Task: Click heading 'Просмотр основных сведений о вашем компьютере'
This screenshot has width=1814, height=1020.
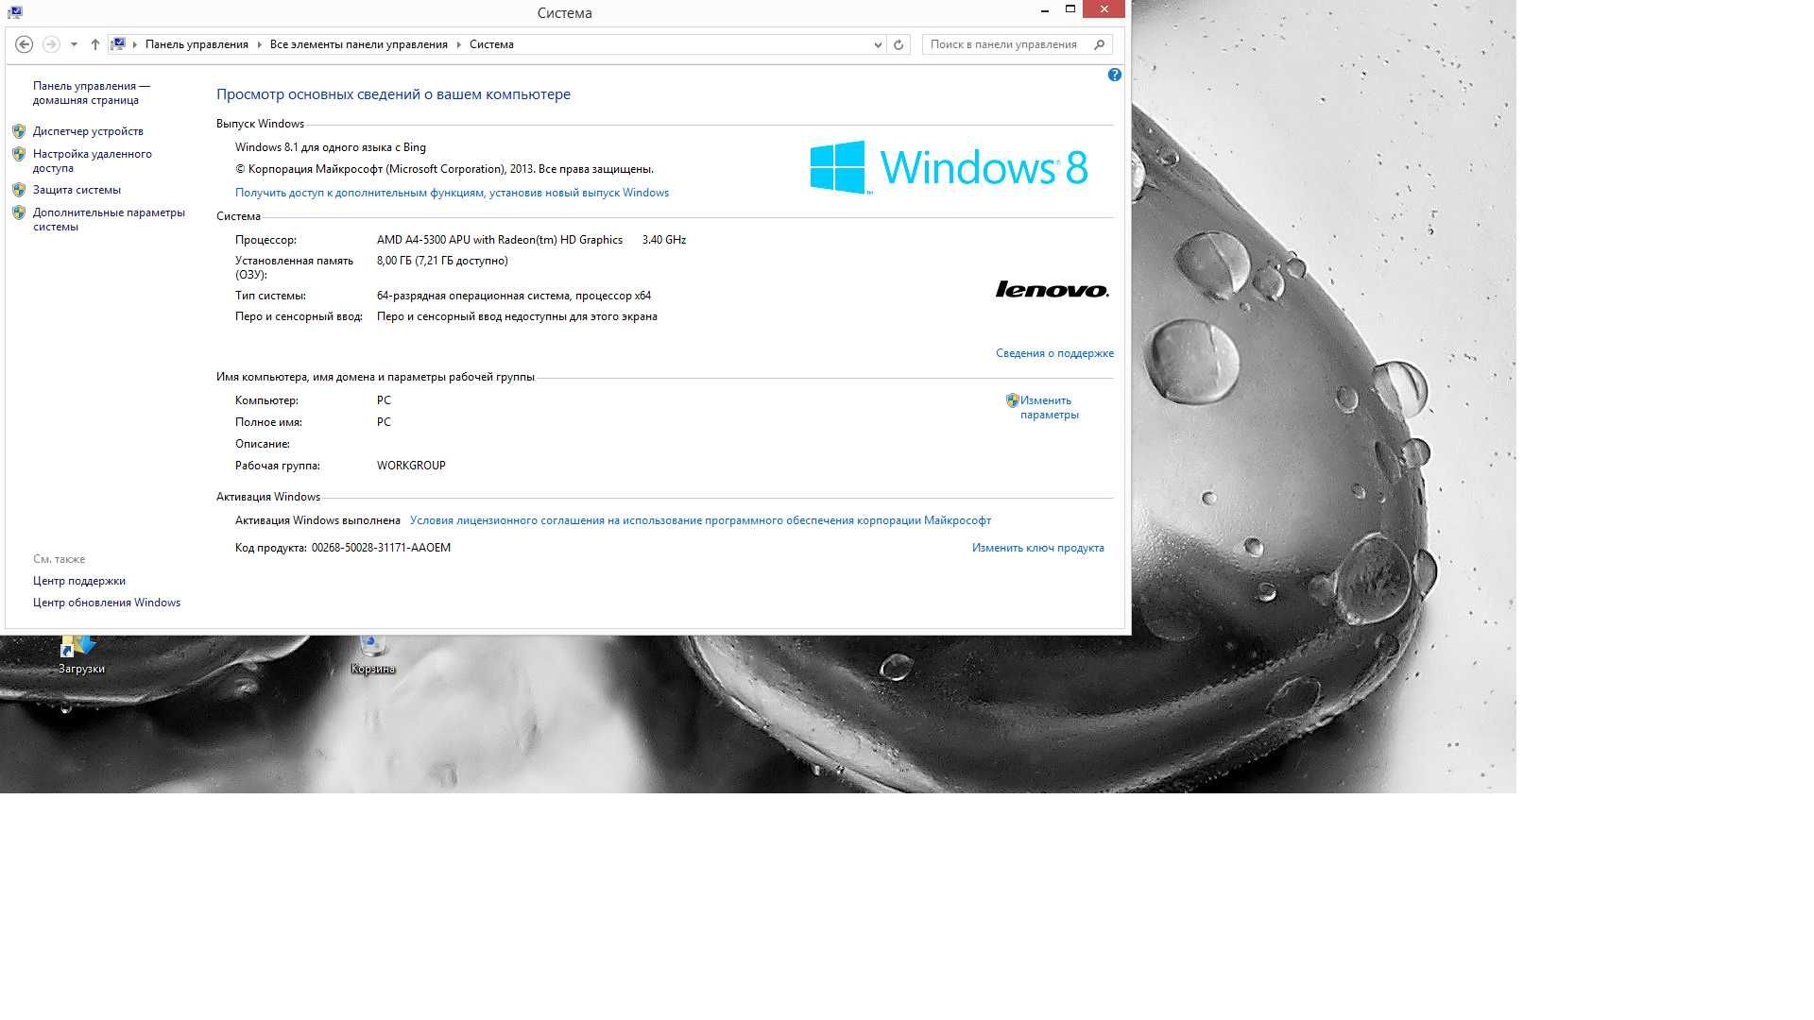Action: point(393,94)
